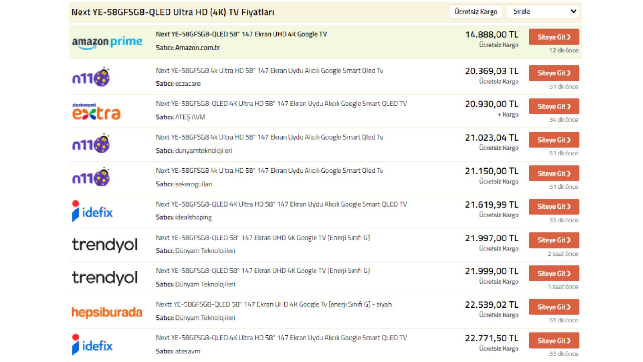Click idefix logo in the atesavm row

pyautogui.click(x=92, y=345)
